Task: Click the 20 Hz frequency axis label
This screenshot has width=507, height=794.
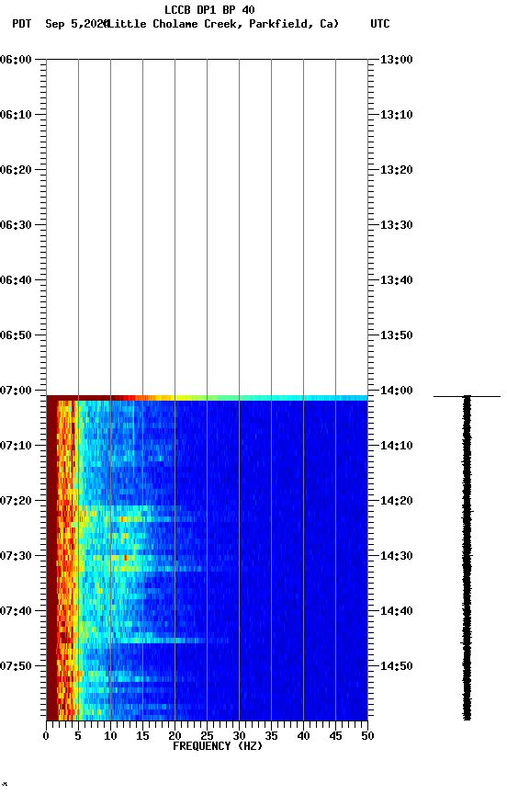Action: pyautogui.click(x=175, y=736)
